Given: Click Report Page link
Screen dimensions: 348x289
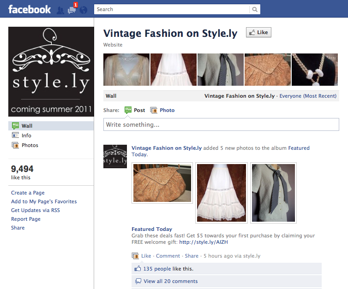Looking at the screenshot, I should (26, 219).
